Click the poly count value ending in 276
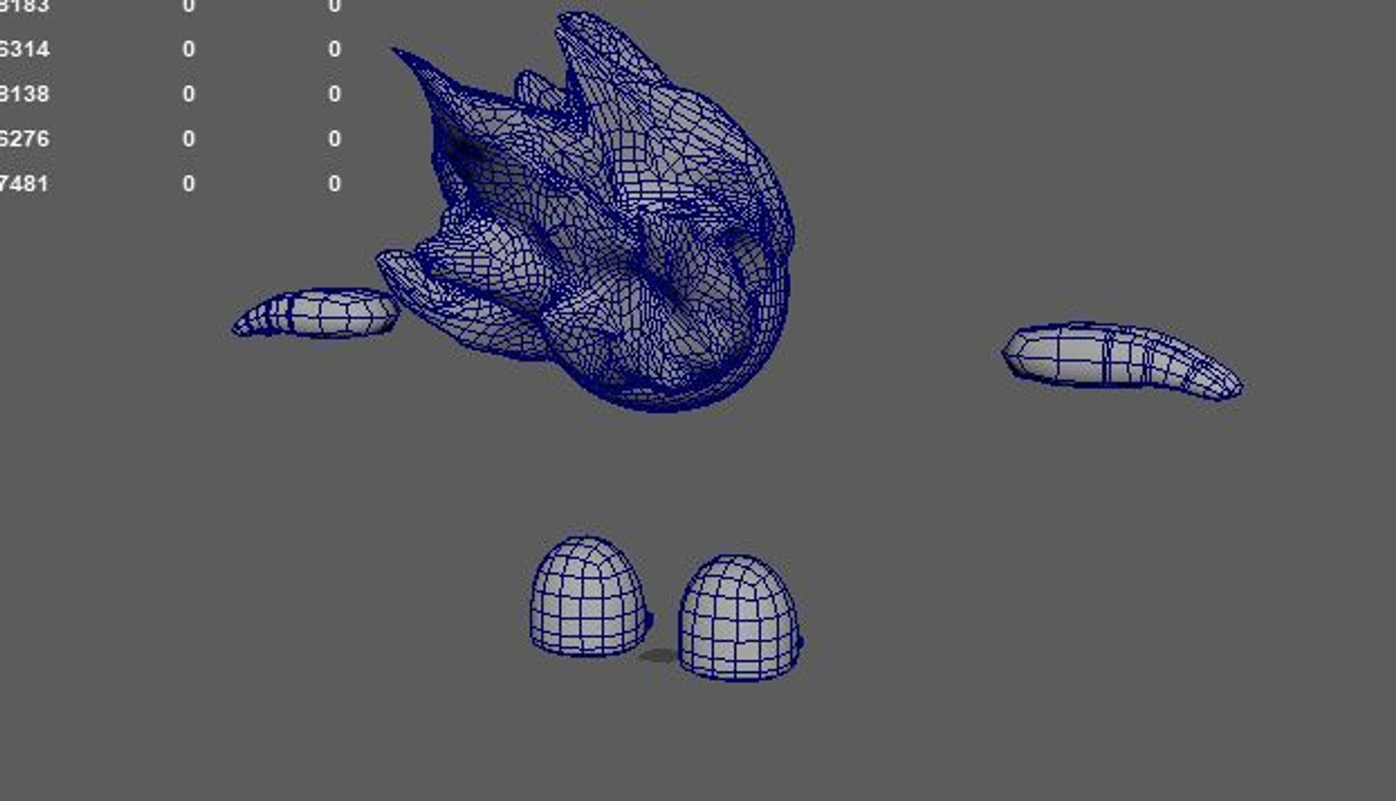Screen dimensions: 1396x801 click(x=24, y=139)
